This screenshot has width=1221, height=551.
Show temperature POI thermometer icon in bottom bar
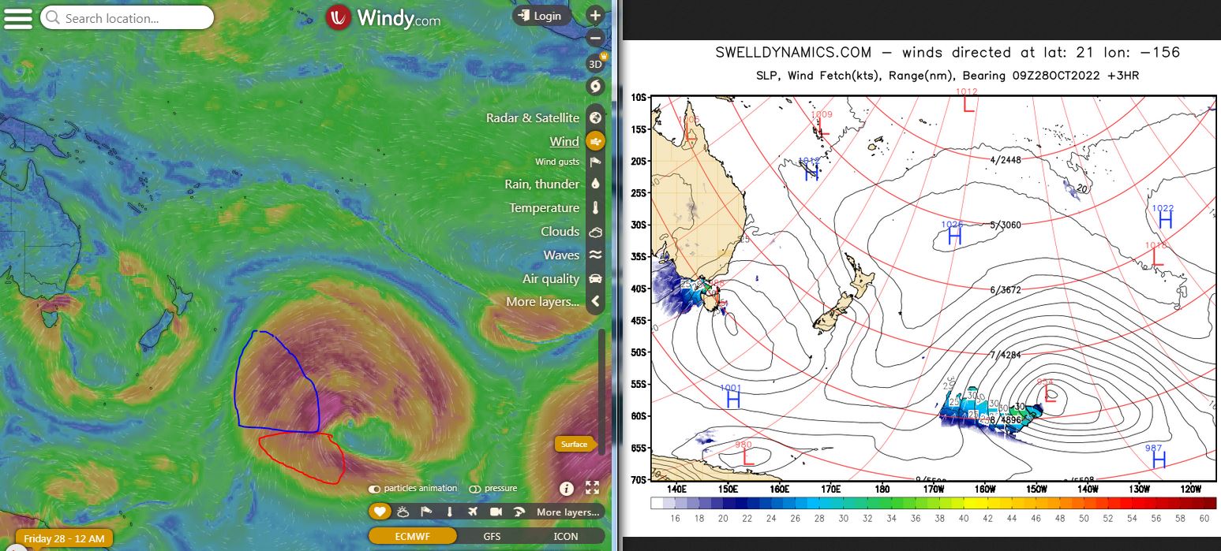coord(449,512)
